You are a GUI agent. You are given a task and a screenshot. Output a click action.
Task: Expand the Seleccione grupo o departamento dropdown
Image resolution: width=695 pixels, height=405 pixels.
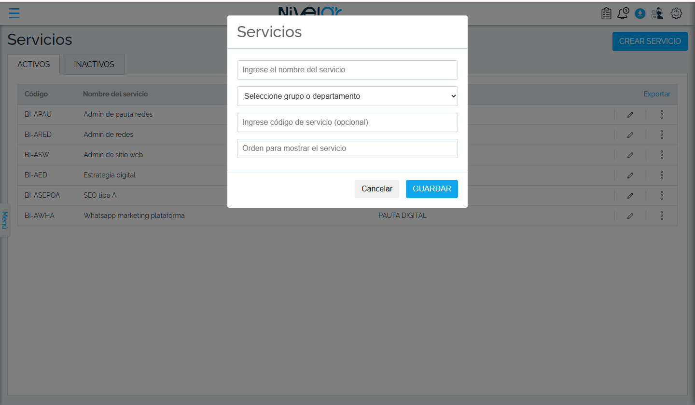(x=347, y=96)
